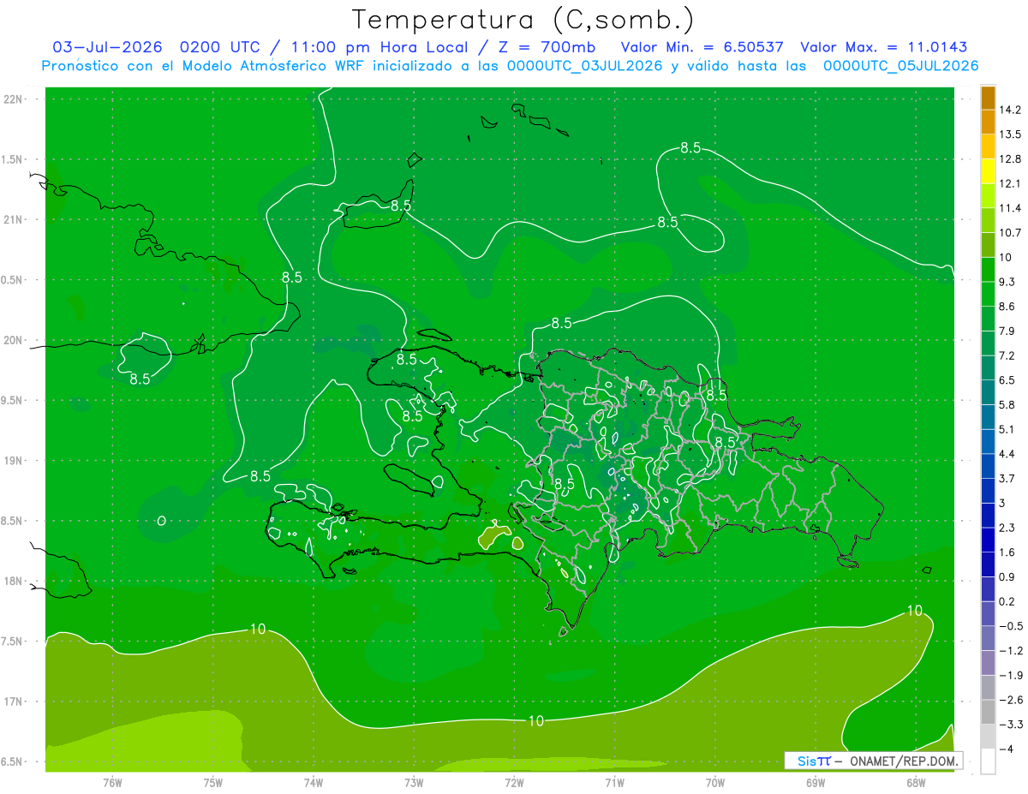The width and height of the screenshot is (1028, 794).
Task: Click the legend value "9.3"
Action: point(1007,282)
